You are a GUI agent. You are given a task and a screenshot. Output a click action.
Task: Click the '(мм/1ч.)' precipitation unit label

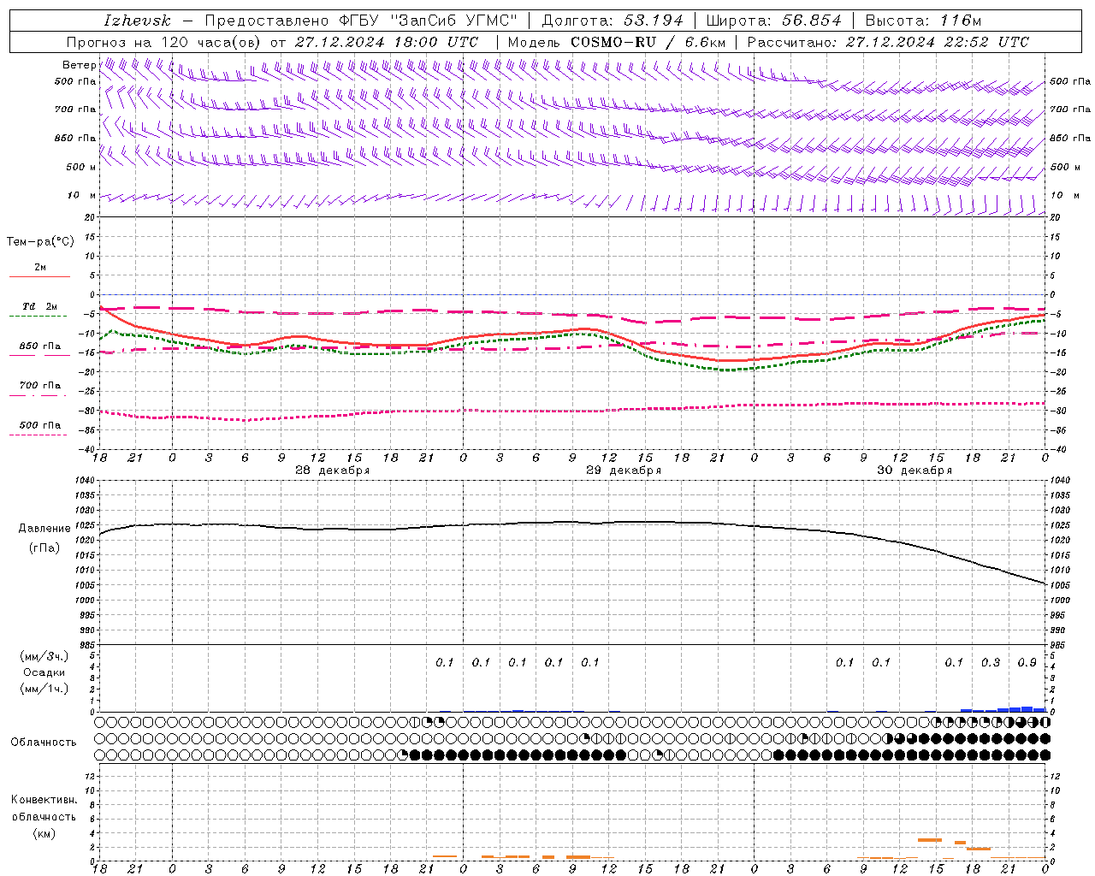click(x=44, y=689)
